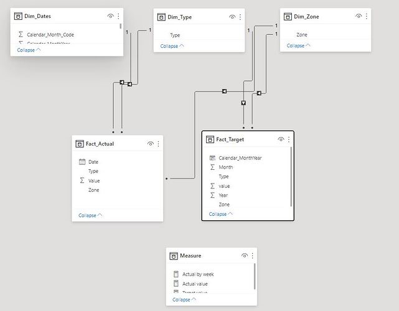Collapse the Measure table card
The image size is (399, 311).
point(184,300)
